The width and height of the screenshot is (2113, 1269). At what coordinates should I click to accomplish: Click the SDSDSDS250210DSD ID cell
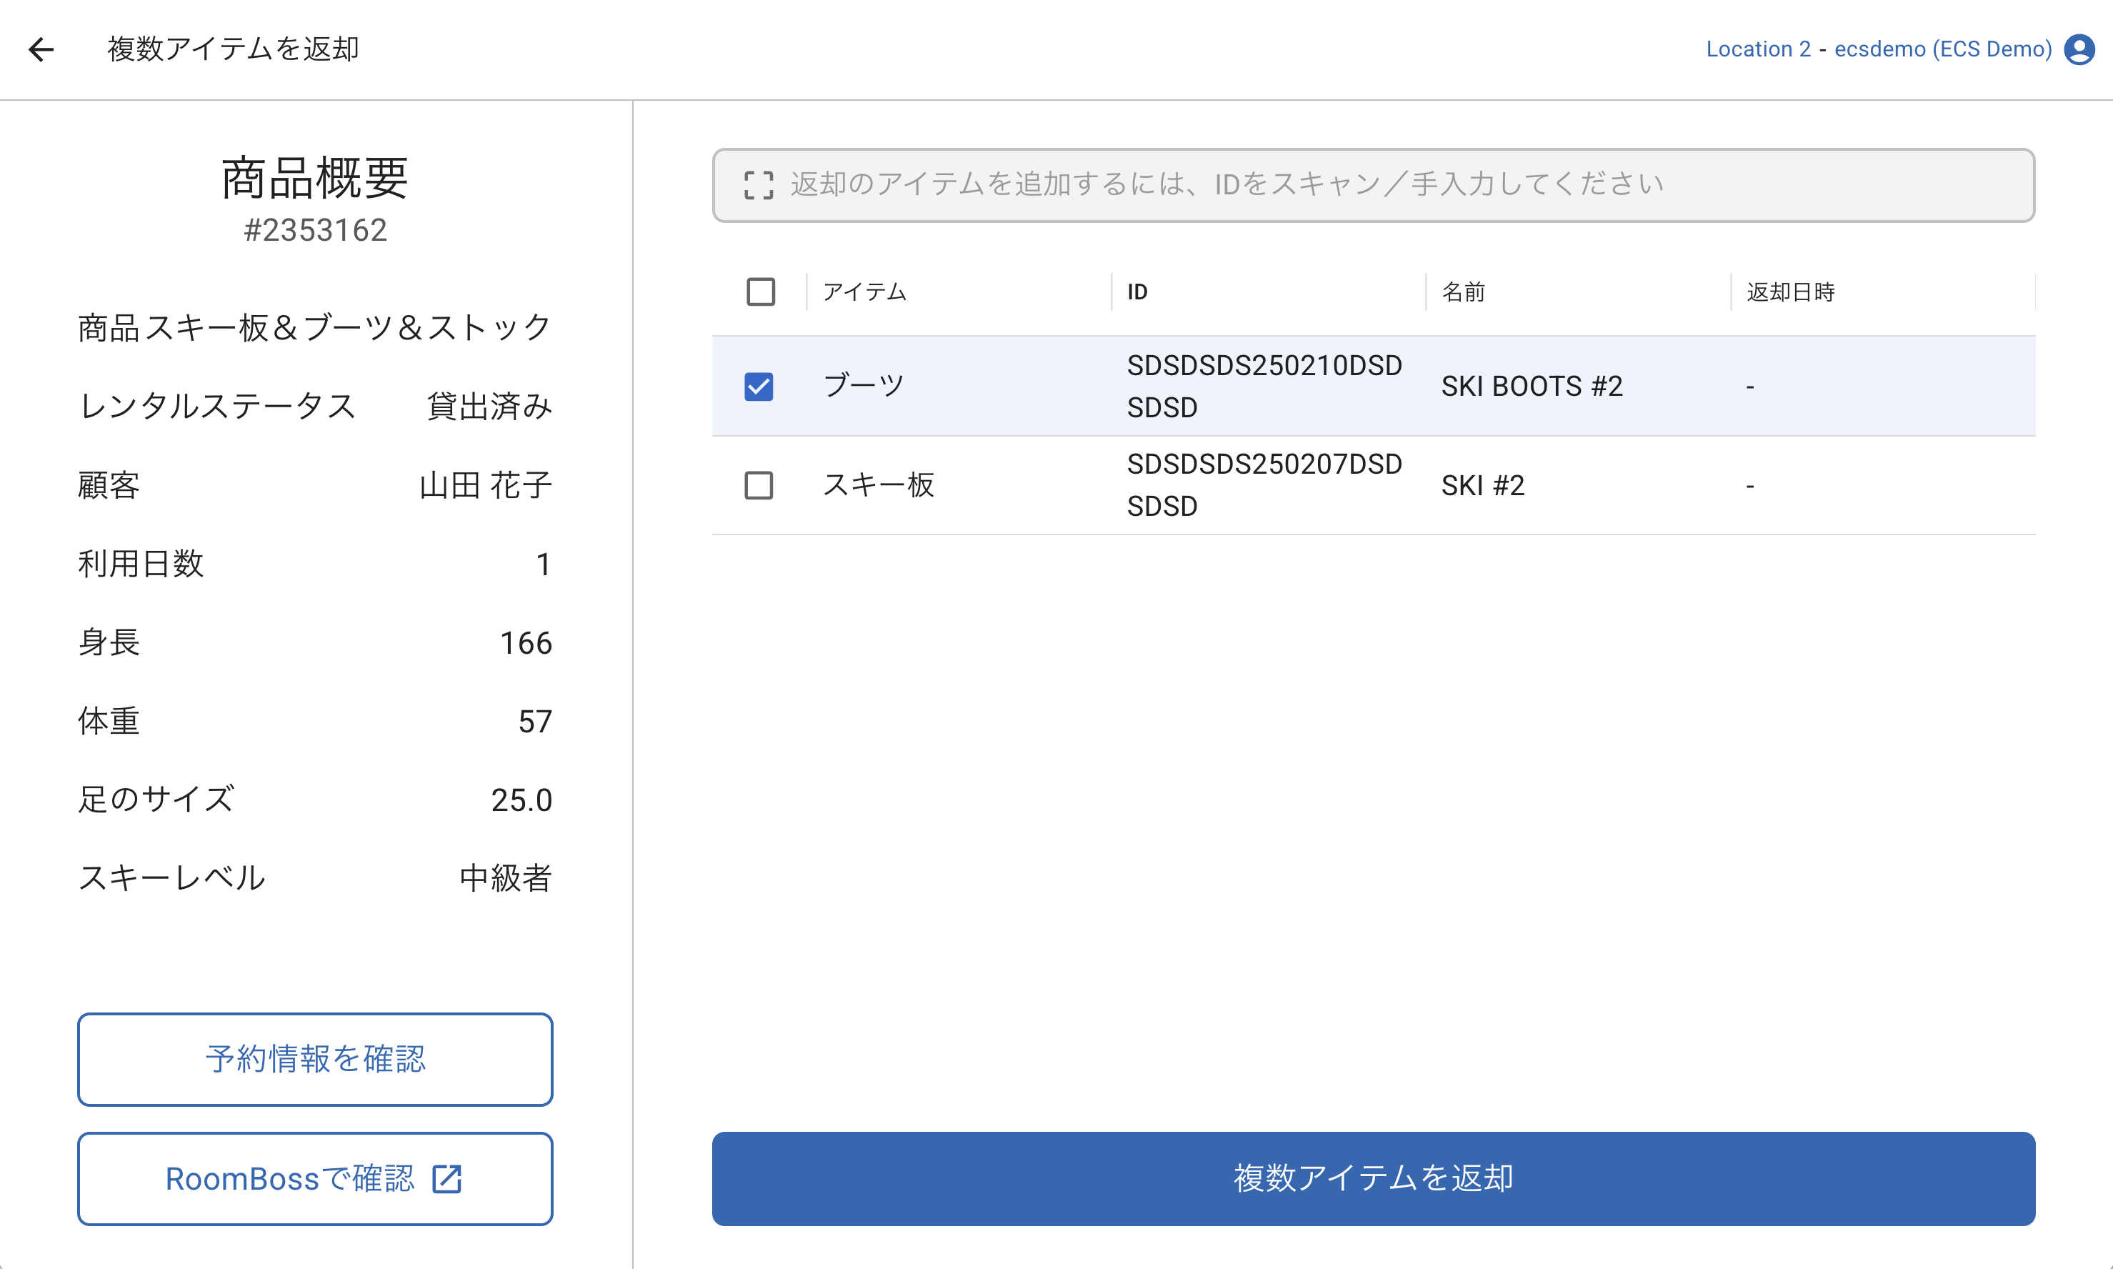tap(1264, 387)
